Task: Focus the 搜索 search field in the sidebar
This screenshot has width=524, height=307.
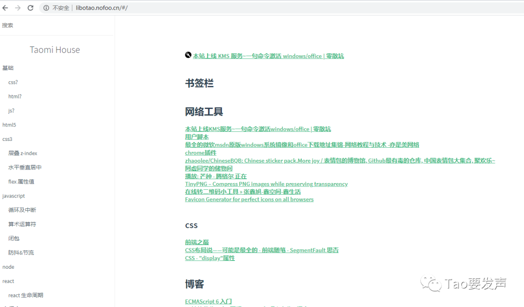Action: [x=57, y=25]
